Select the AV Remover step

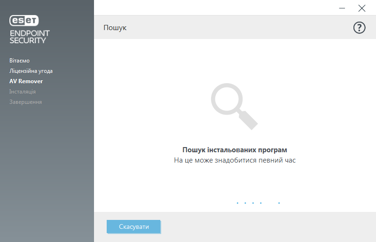pyautogui.click(x=26, y=81)
